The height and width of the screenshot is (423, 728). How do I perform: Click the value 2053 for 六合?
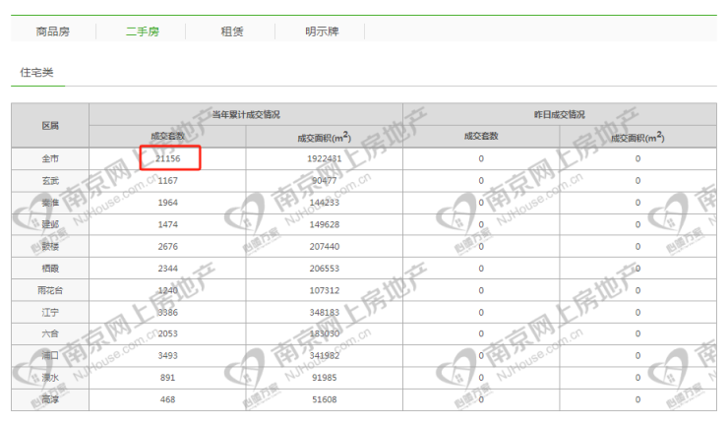(167, 333)
